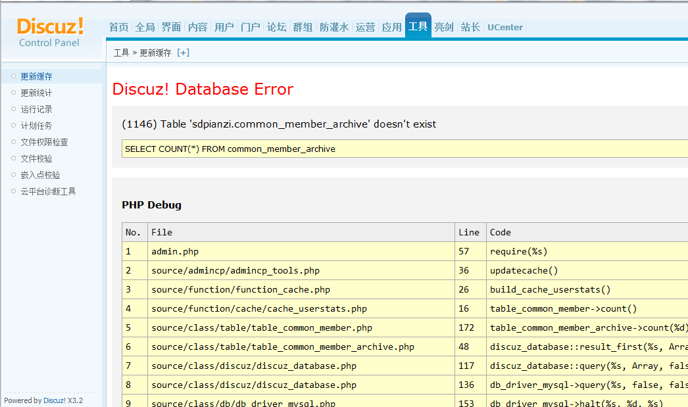Open the 应用 top menu

(391, 27)
